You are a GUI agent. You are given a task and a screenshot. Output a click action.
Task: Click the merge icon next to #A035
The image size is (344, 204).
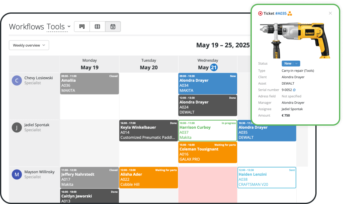click(290, 13)
